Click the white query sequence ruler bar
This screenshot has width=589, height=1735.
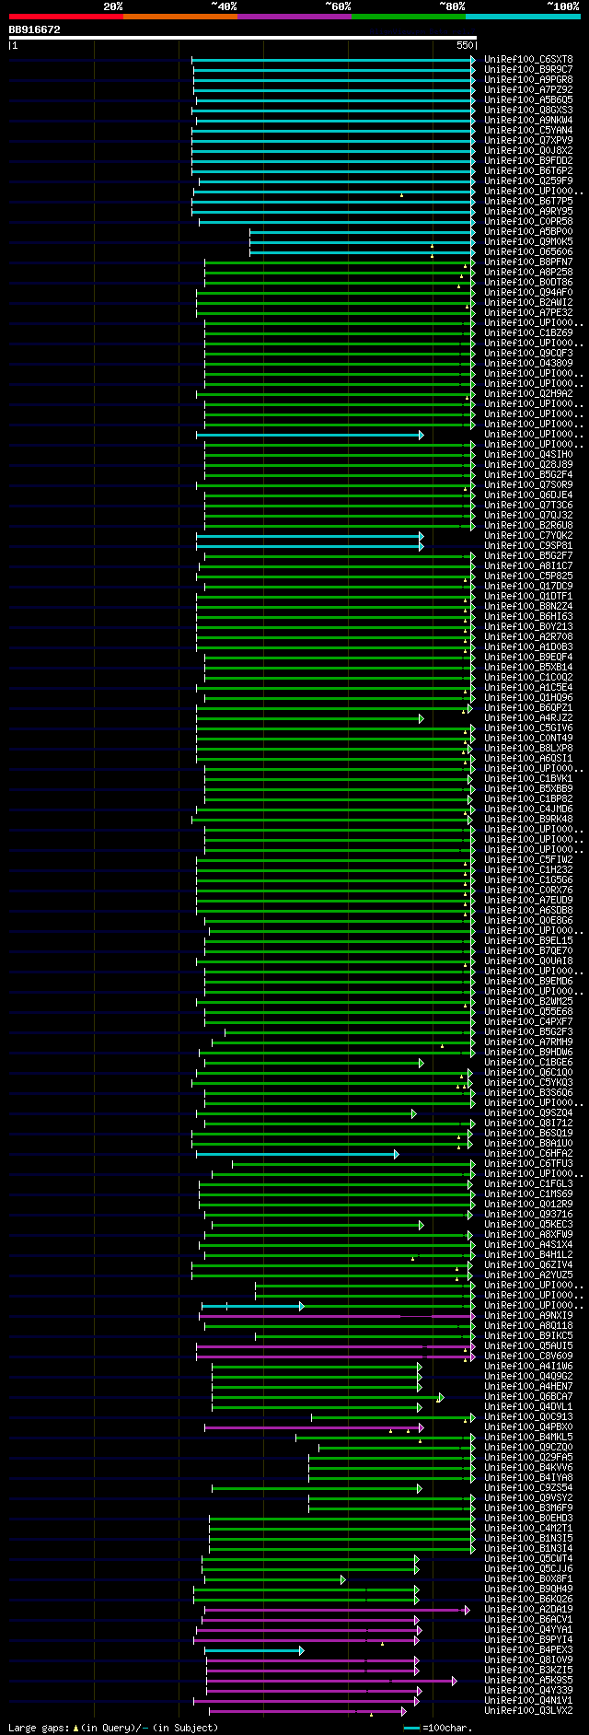(243, 38)
